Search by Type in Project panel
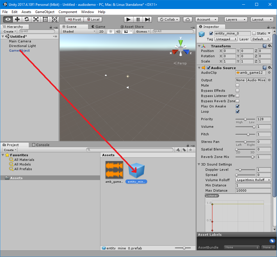The height and width of the screenshot is (257, 277). coord(178,150)
